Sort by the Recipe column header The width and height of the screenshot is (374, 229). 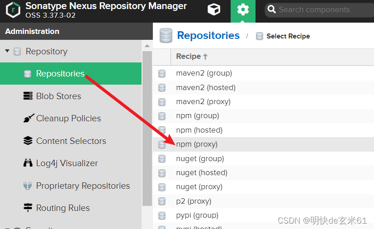tap(192, 57)
